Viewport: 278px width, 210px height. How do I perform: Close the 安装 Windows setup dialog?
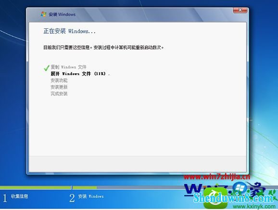[x=240, y=10]
